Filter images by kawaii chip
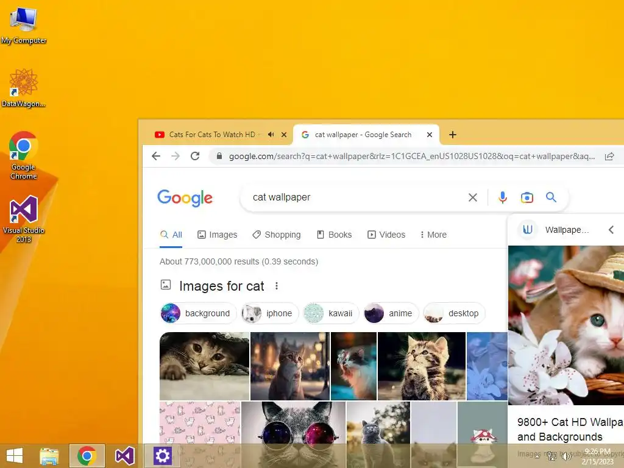The width and height of the screenshot is (624, 468). click(330, 313)
